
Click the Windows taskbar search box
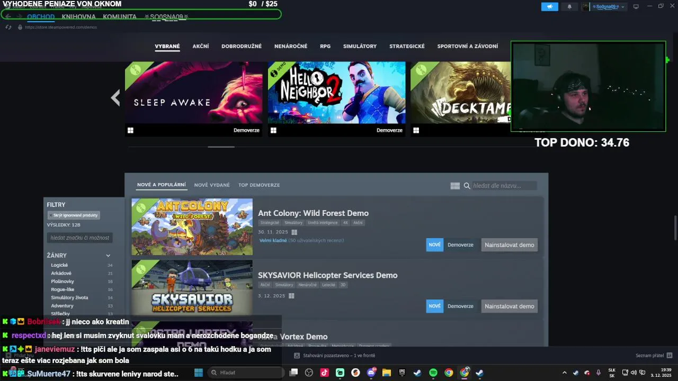tap(246, 373)
